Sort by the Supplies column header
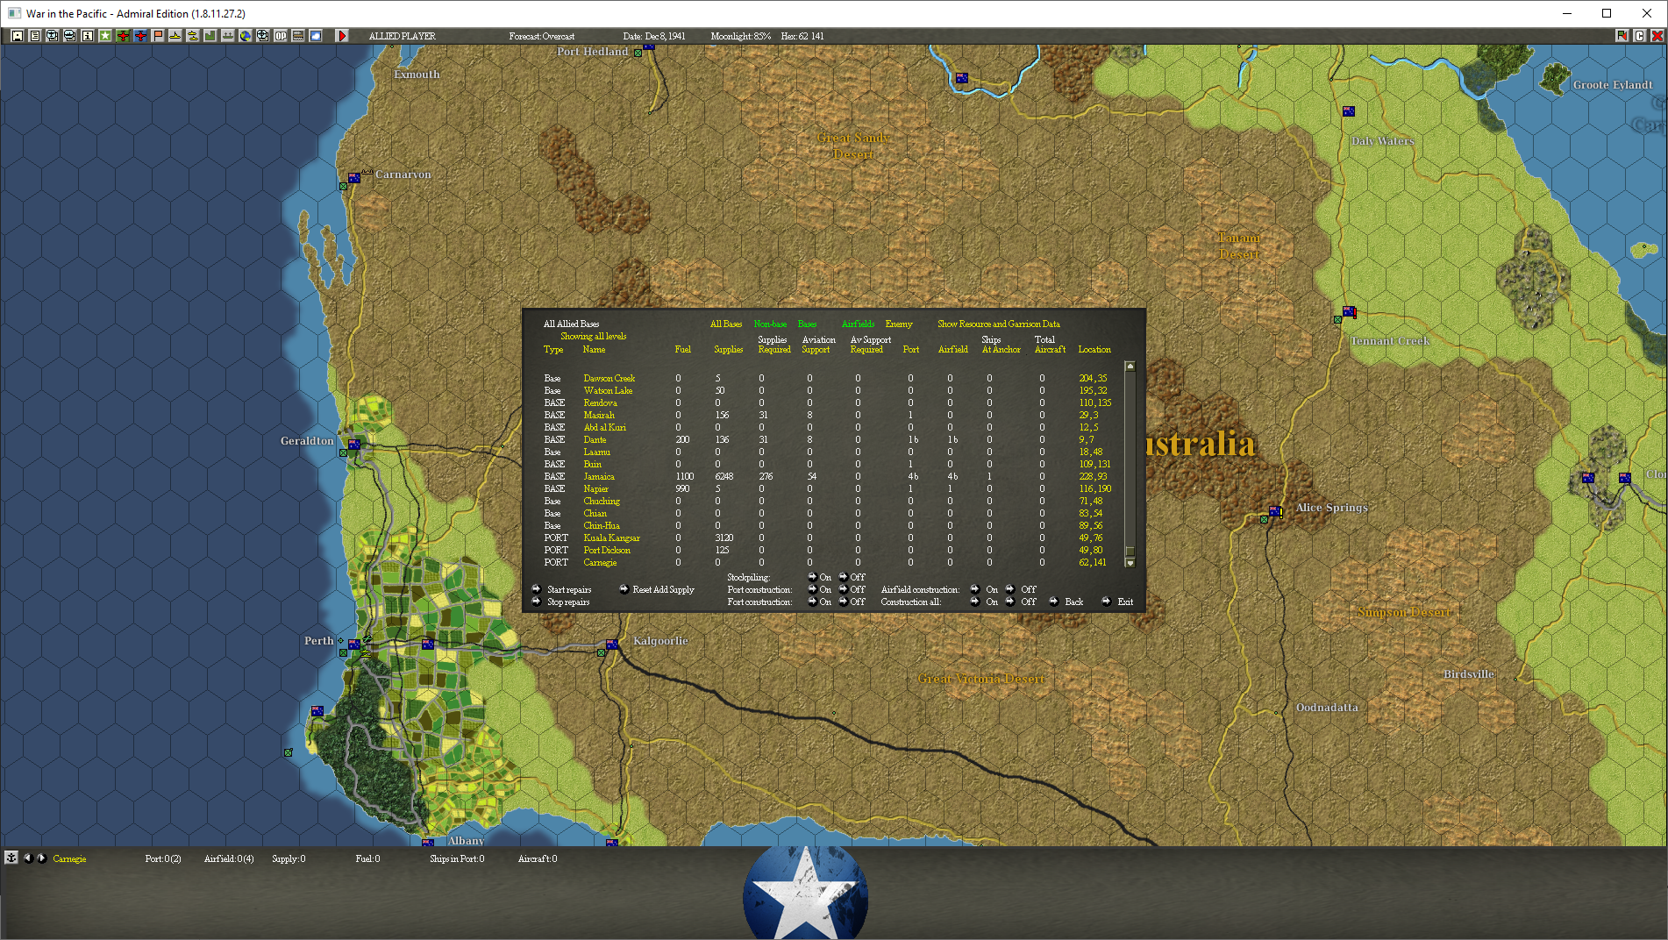The width and height of the screenshot is (1668, 940). tap(728, 350)
